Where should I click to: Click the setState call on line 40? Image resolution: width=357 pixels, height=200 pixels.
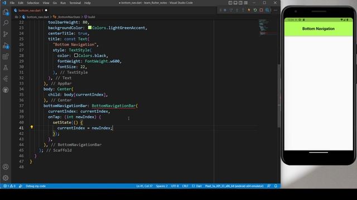click(x=62, y=122)
